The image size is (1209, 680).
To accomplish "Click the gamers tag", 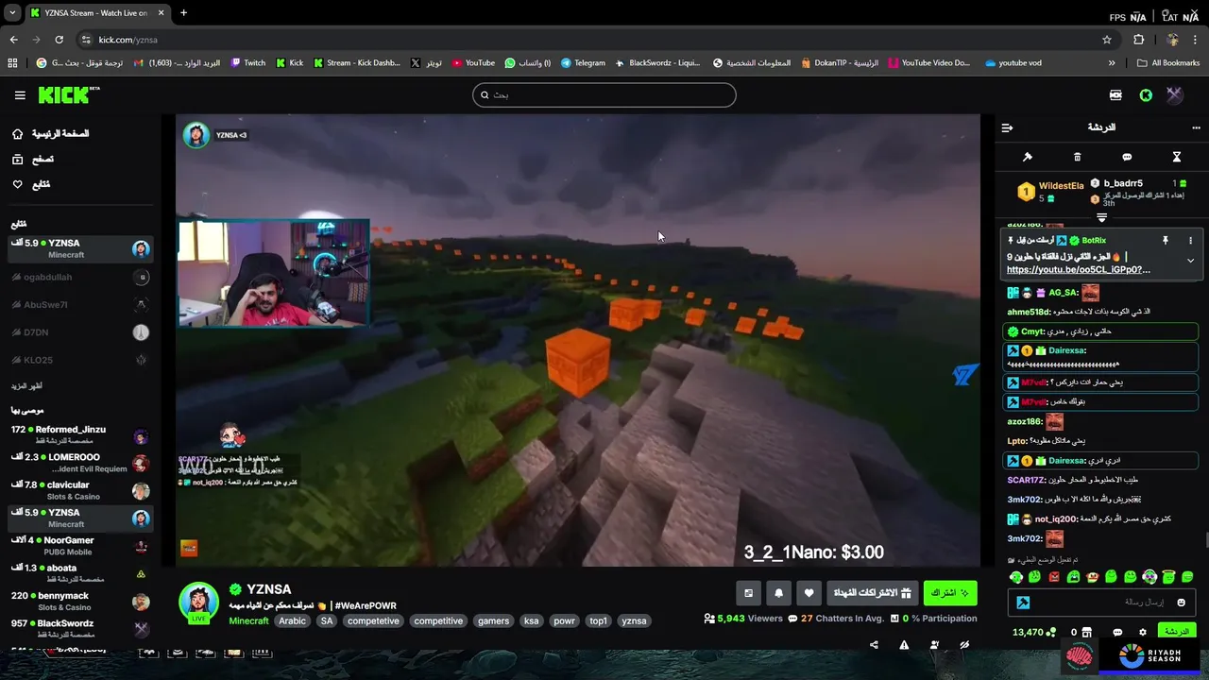I will click(x=493, y=620).
